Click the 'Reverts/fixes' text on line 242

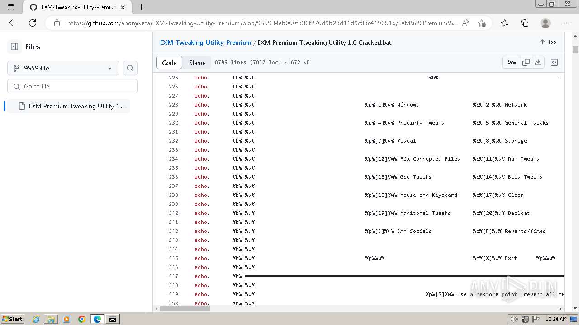coord(525,231)
